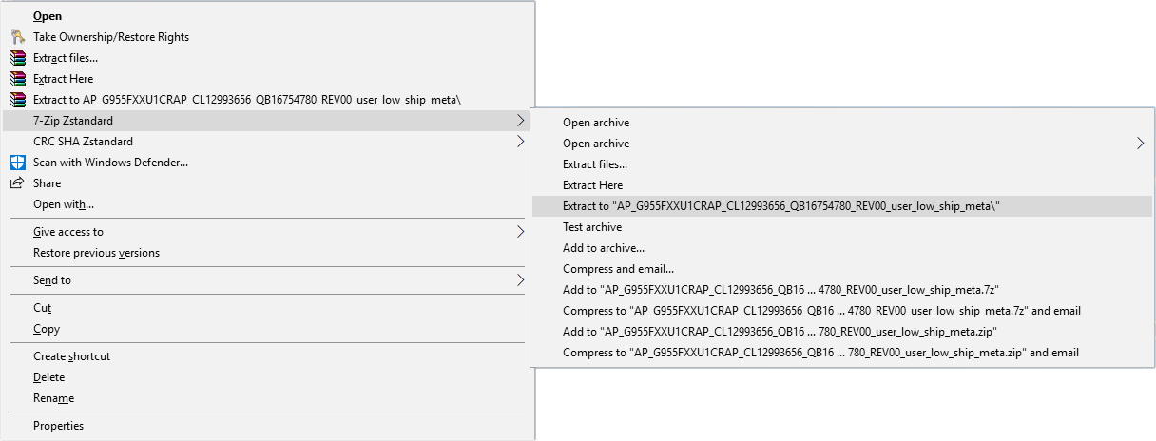Click the WinRAR icon beside Extract Here
The height and width of the screenshot is (441, 1156).
coord(17,79)
